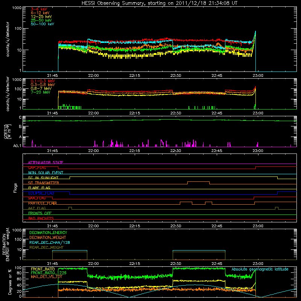This screenshot has height=301, width=301.
Task: Select the 23:00 tick label under the GOES15 panel
Action: (x=258, y=151)
